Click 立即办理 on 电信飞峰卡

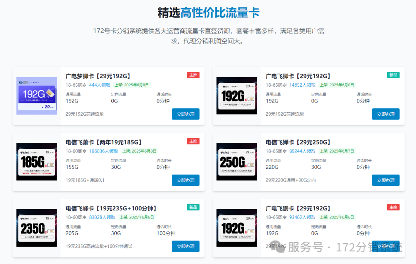coord(185,246)
